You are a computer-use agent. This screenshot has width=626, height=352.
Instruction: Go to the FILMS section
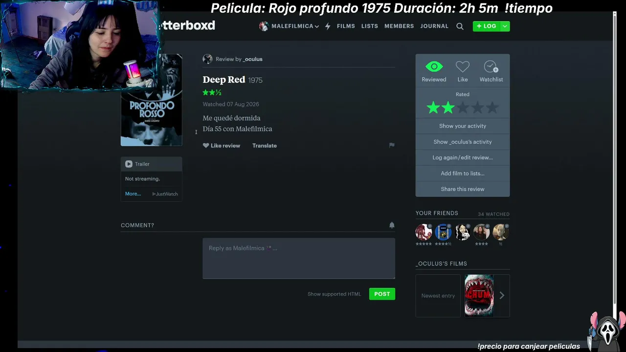(346, 26)
